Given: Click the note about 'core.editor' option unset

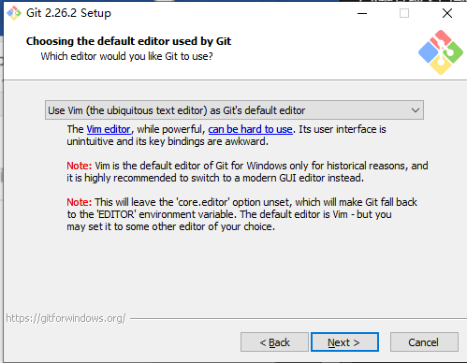Looking at the screenshot, I should [241, 214].
